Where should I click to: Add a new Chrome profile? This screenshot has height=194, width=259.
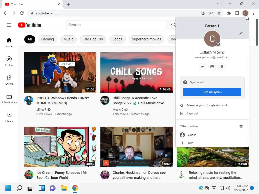pos(212,143)
